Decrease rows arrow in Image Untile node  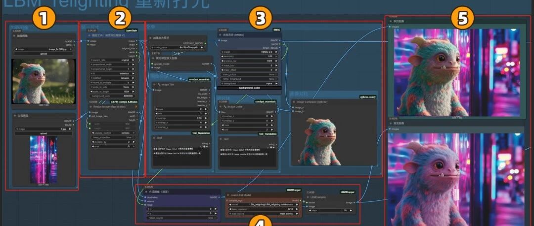222,125
